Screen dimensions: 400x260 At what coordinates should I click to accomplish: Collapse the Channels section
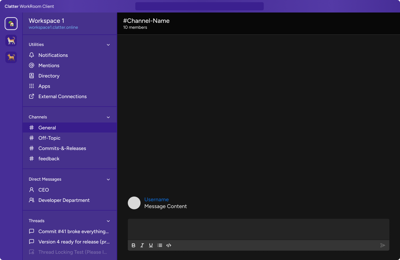click(108, 117)
